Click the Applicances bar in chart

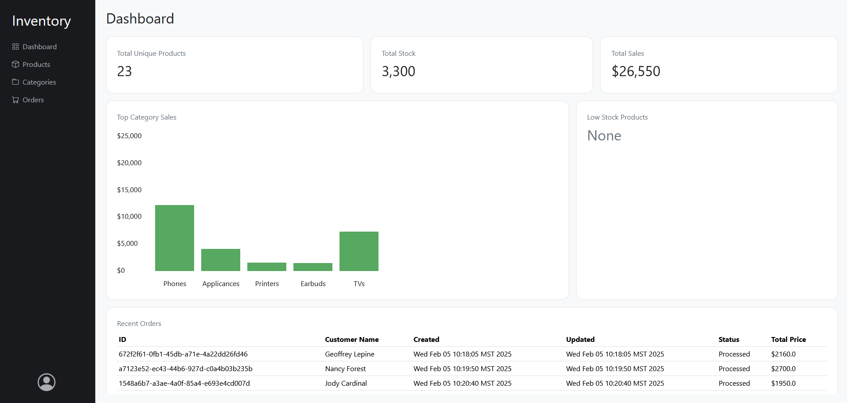(221, 260)
